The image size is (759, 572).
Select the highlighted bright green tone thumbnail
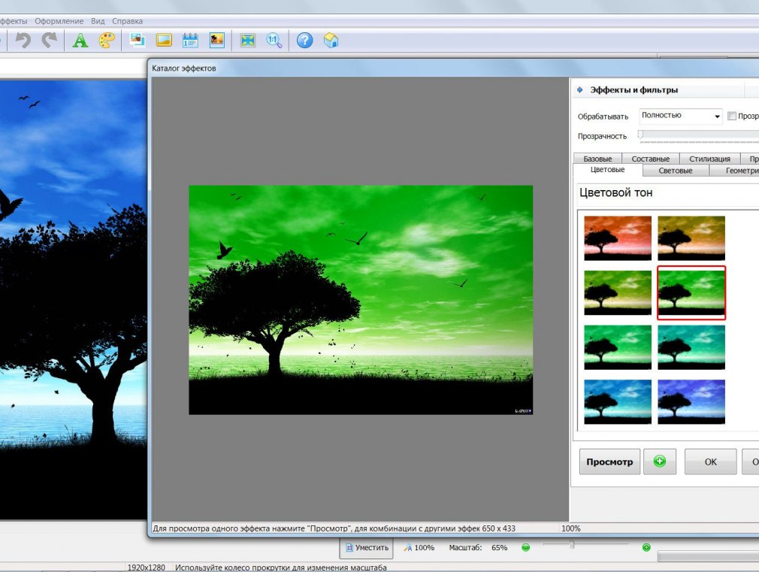tap(691, 292)
